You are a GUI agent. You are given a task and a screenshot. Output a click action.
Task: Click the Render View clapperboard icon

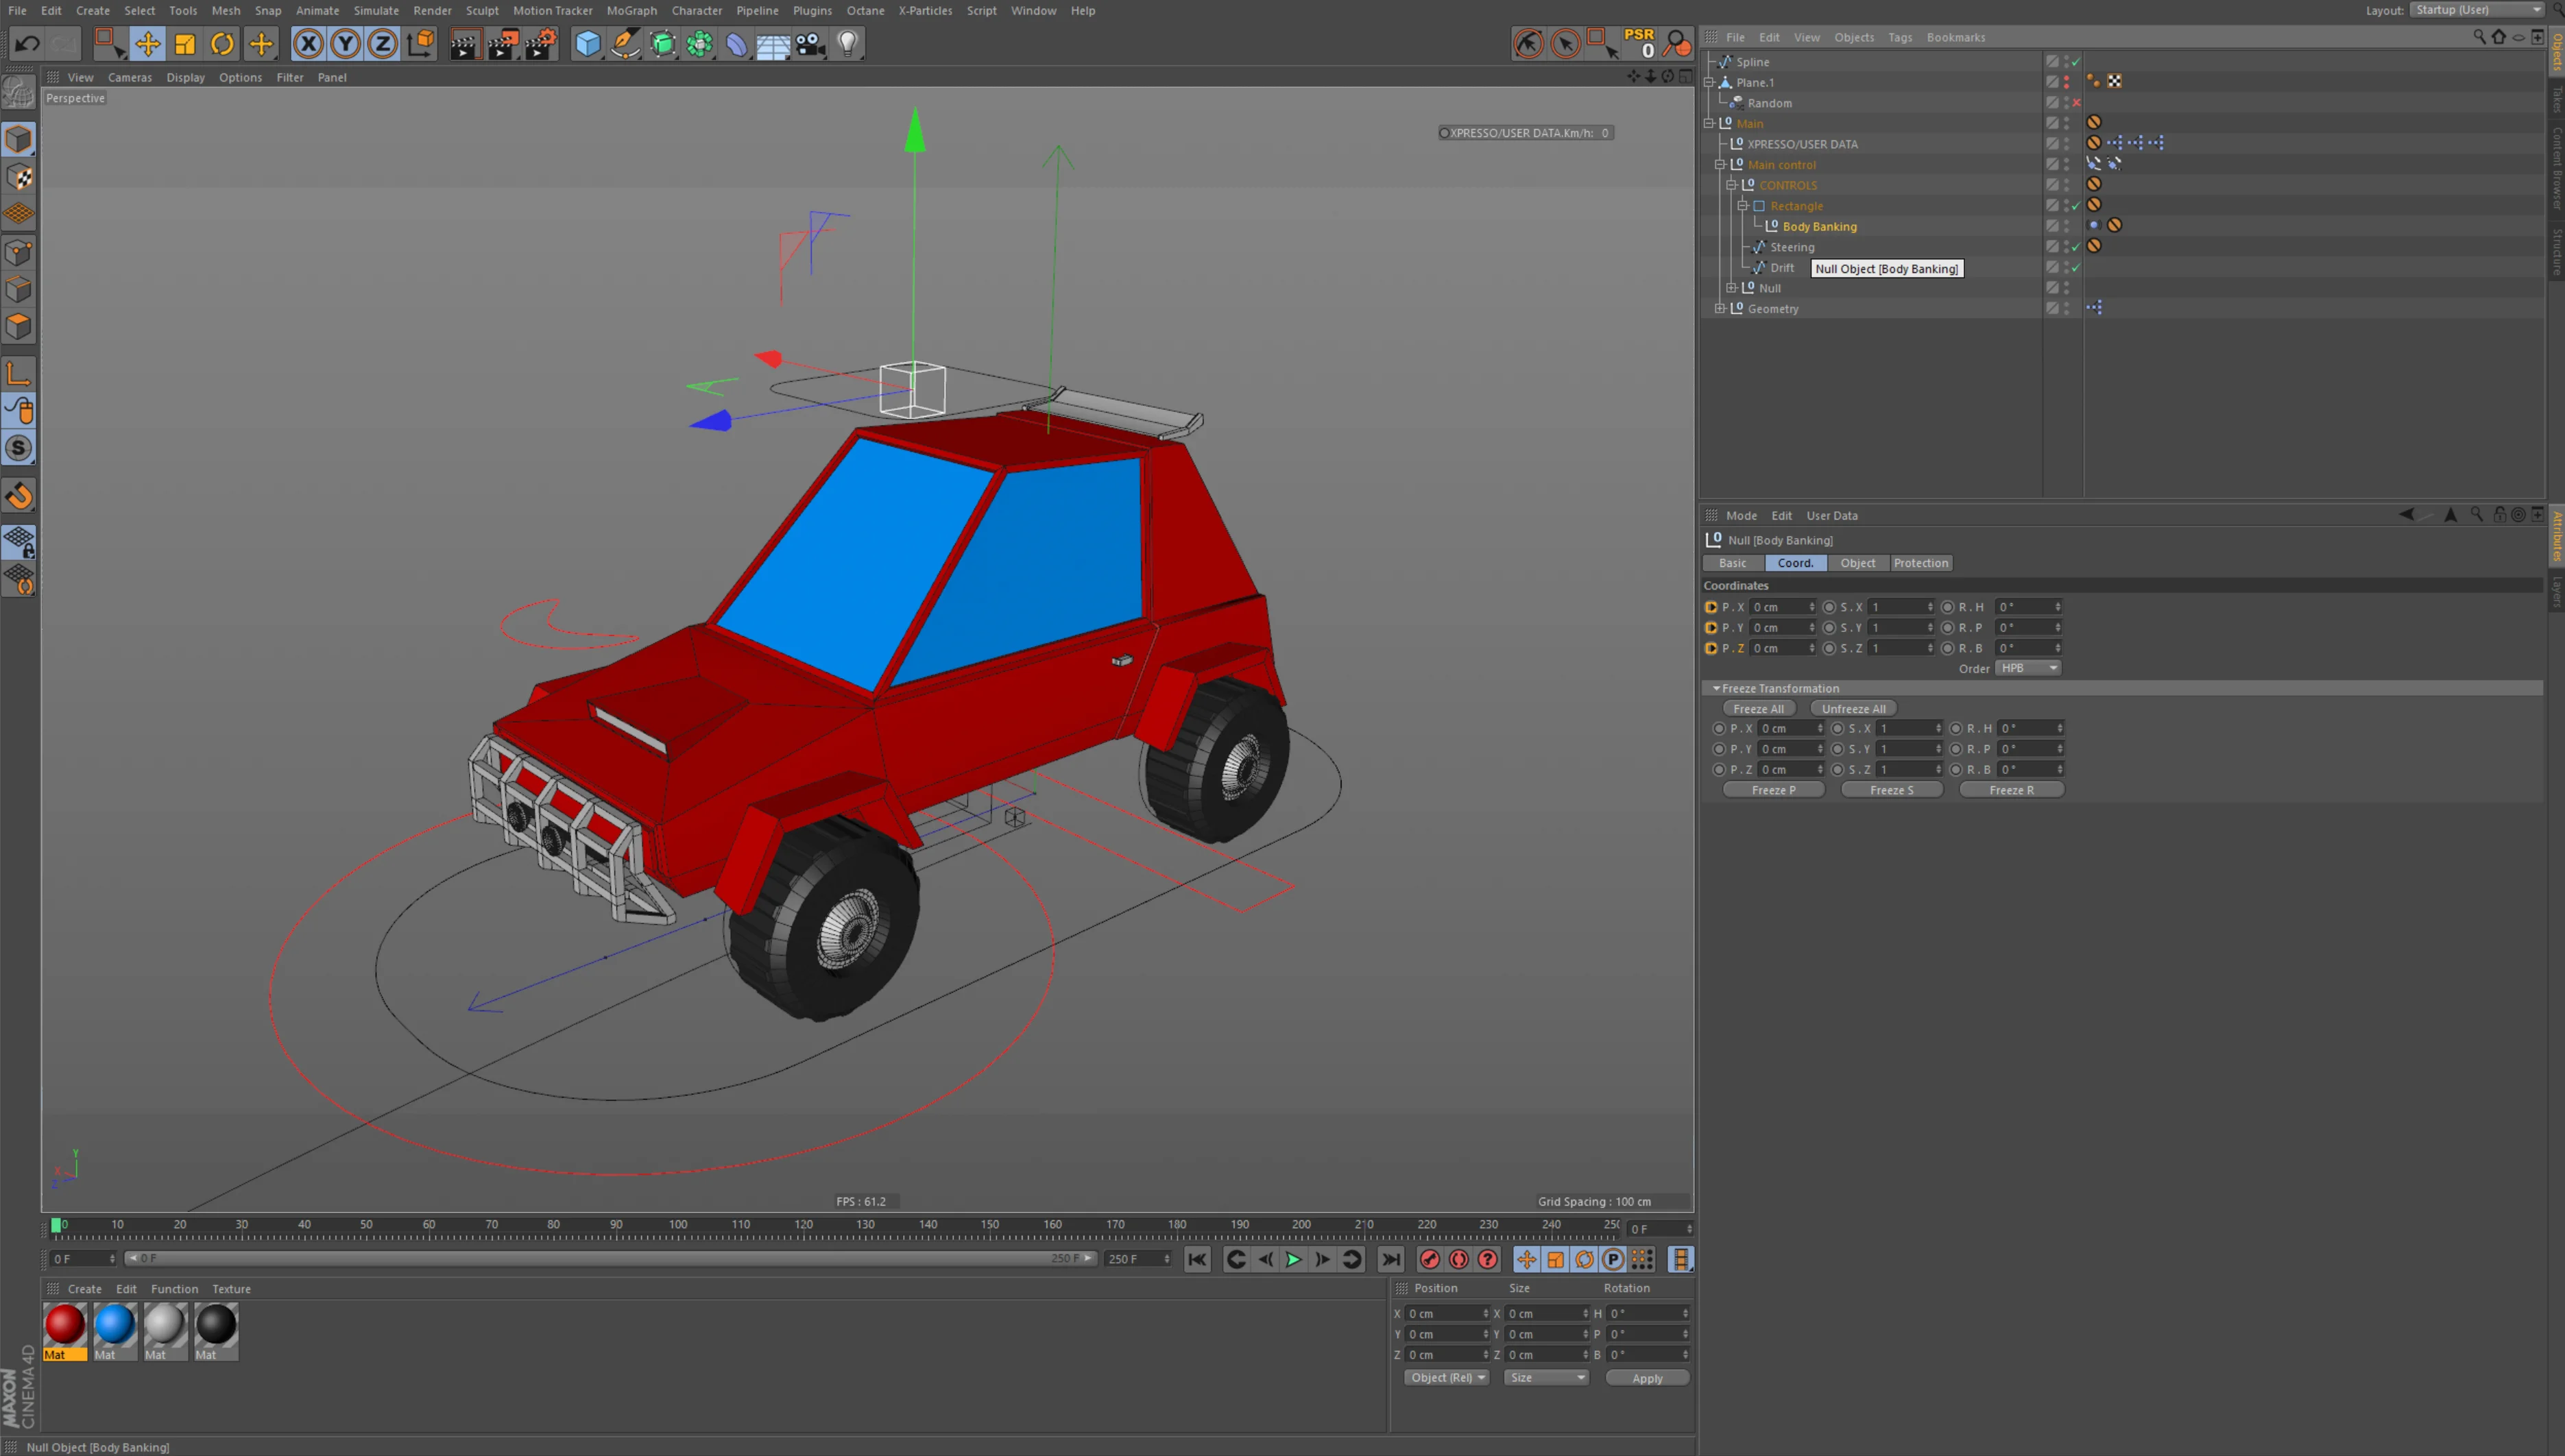466,44
